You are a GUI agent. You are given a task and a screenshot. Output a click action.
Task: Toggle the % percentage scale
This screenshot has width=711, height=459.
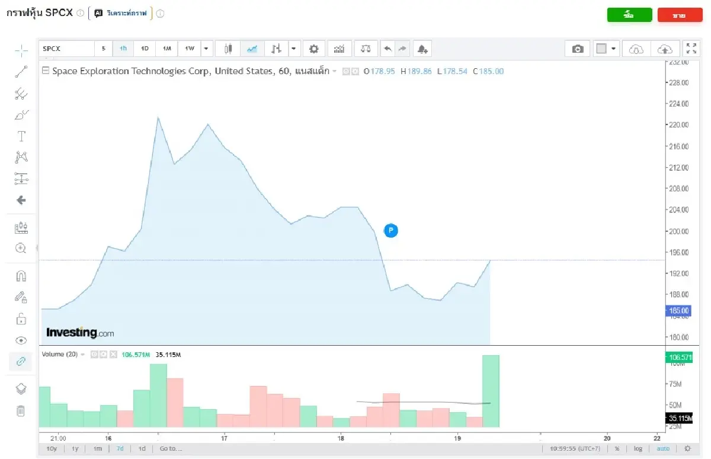[x=617, y=449]
